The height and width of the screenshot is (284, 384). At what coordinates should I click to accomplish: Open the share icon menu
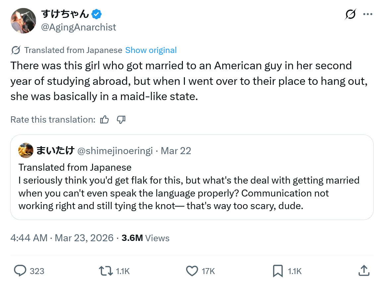364,271
